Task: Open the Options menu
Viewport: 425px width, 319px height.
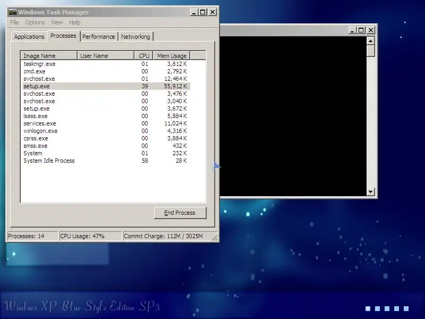Action: coord(35,22)
